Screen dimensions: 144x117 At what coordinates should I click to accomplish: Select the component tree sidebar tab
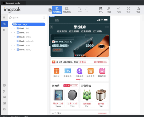point(4,24)
